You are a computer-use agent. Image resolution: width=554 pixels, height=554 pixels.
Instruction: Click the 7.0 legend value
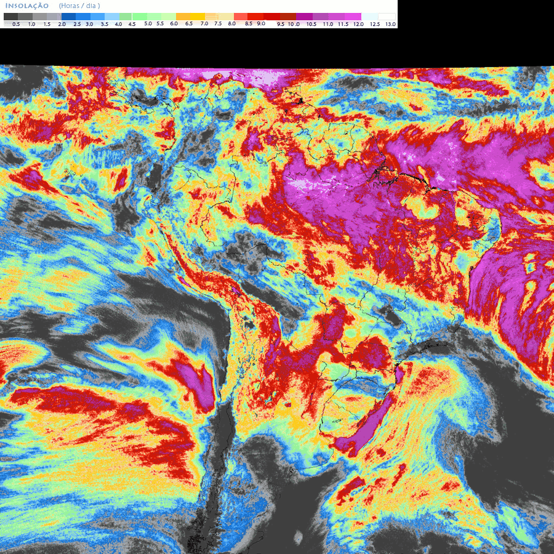click(204, 23)
